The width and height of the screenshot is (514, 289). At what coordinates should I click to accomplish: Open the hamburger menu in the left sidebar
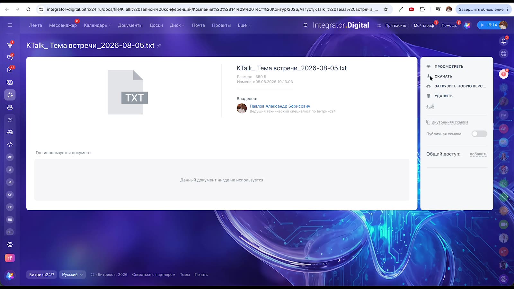[x=10, y=25]
